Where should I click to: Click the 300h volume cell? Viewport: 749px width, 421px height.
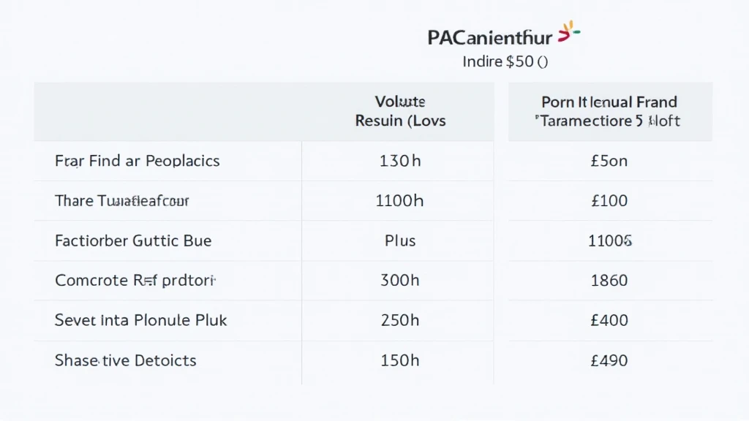point(400,280)
